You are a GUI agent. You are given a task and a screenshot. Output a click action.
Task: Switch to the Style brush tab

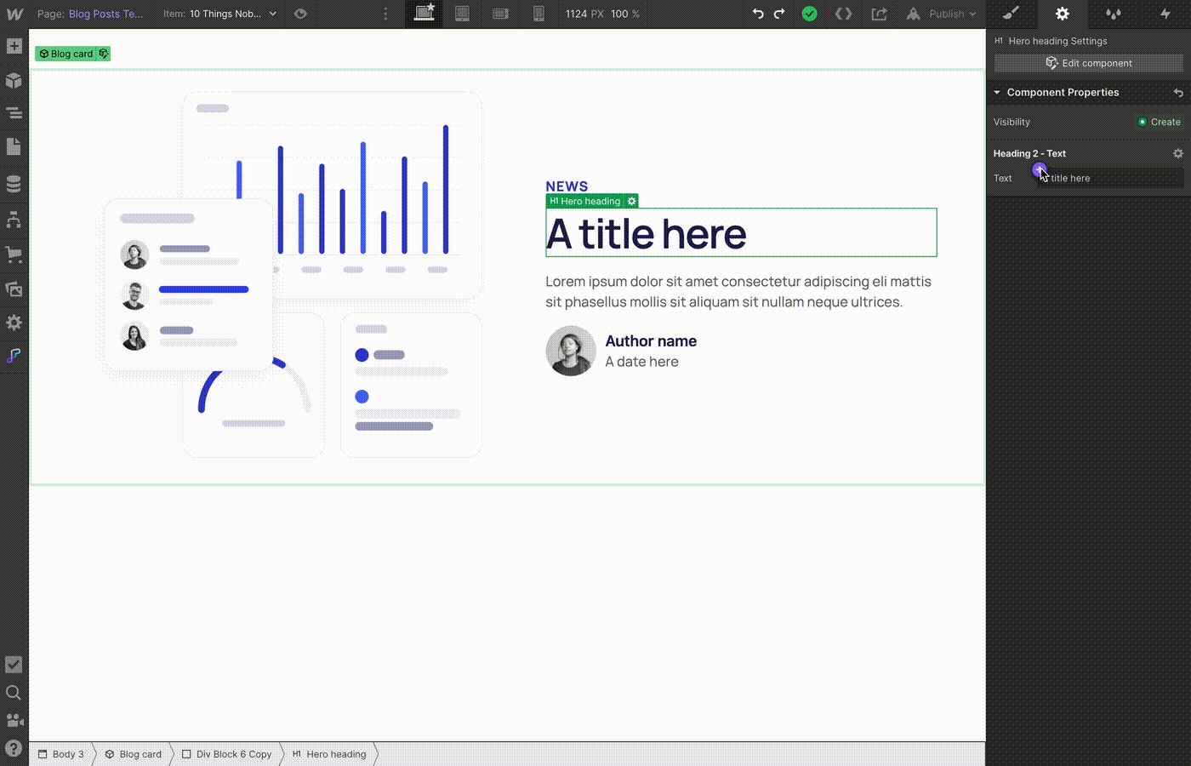pyautogui.click(x=1011, y=14)
